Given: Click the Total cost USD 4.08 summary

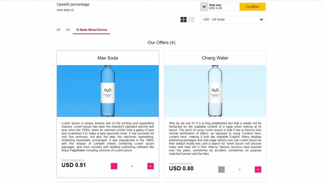Looking at the screenshot, I should tap(223, 7).
